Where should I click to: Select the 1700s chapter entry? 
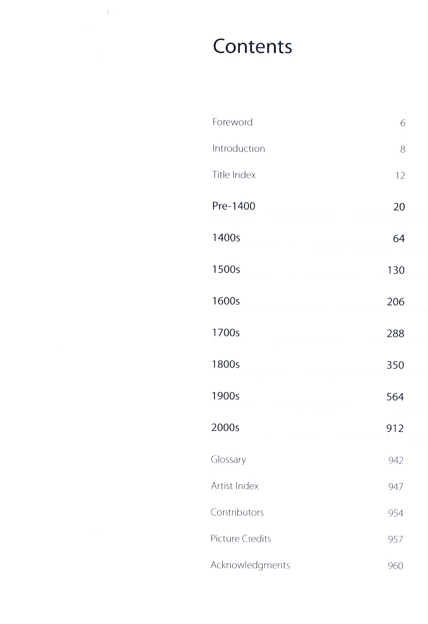pos(226,333)
